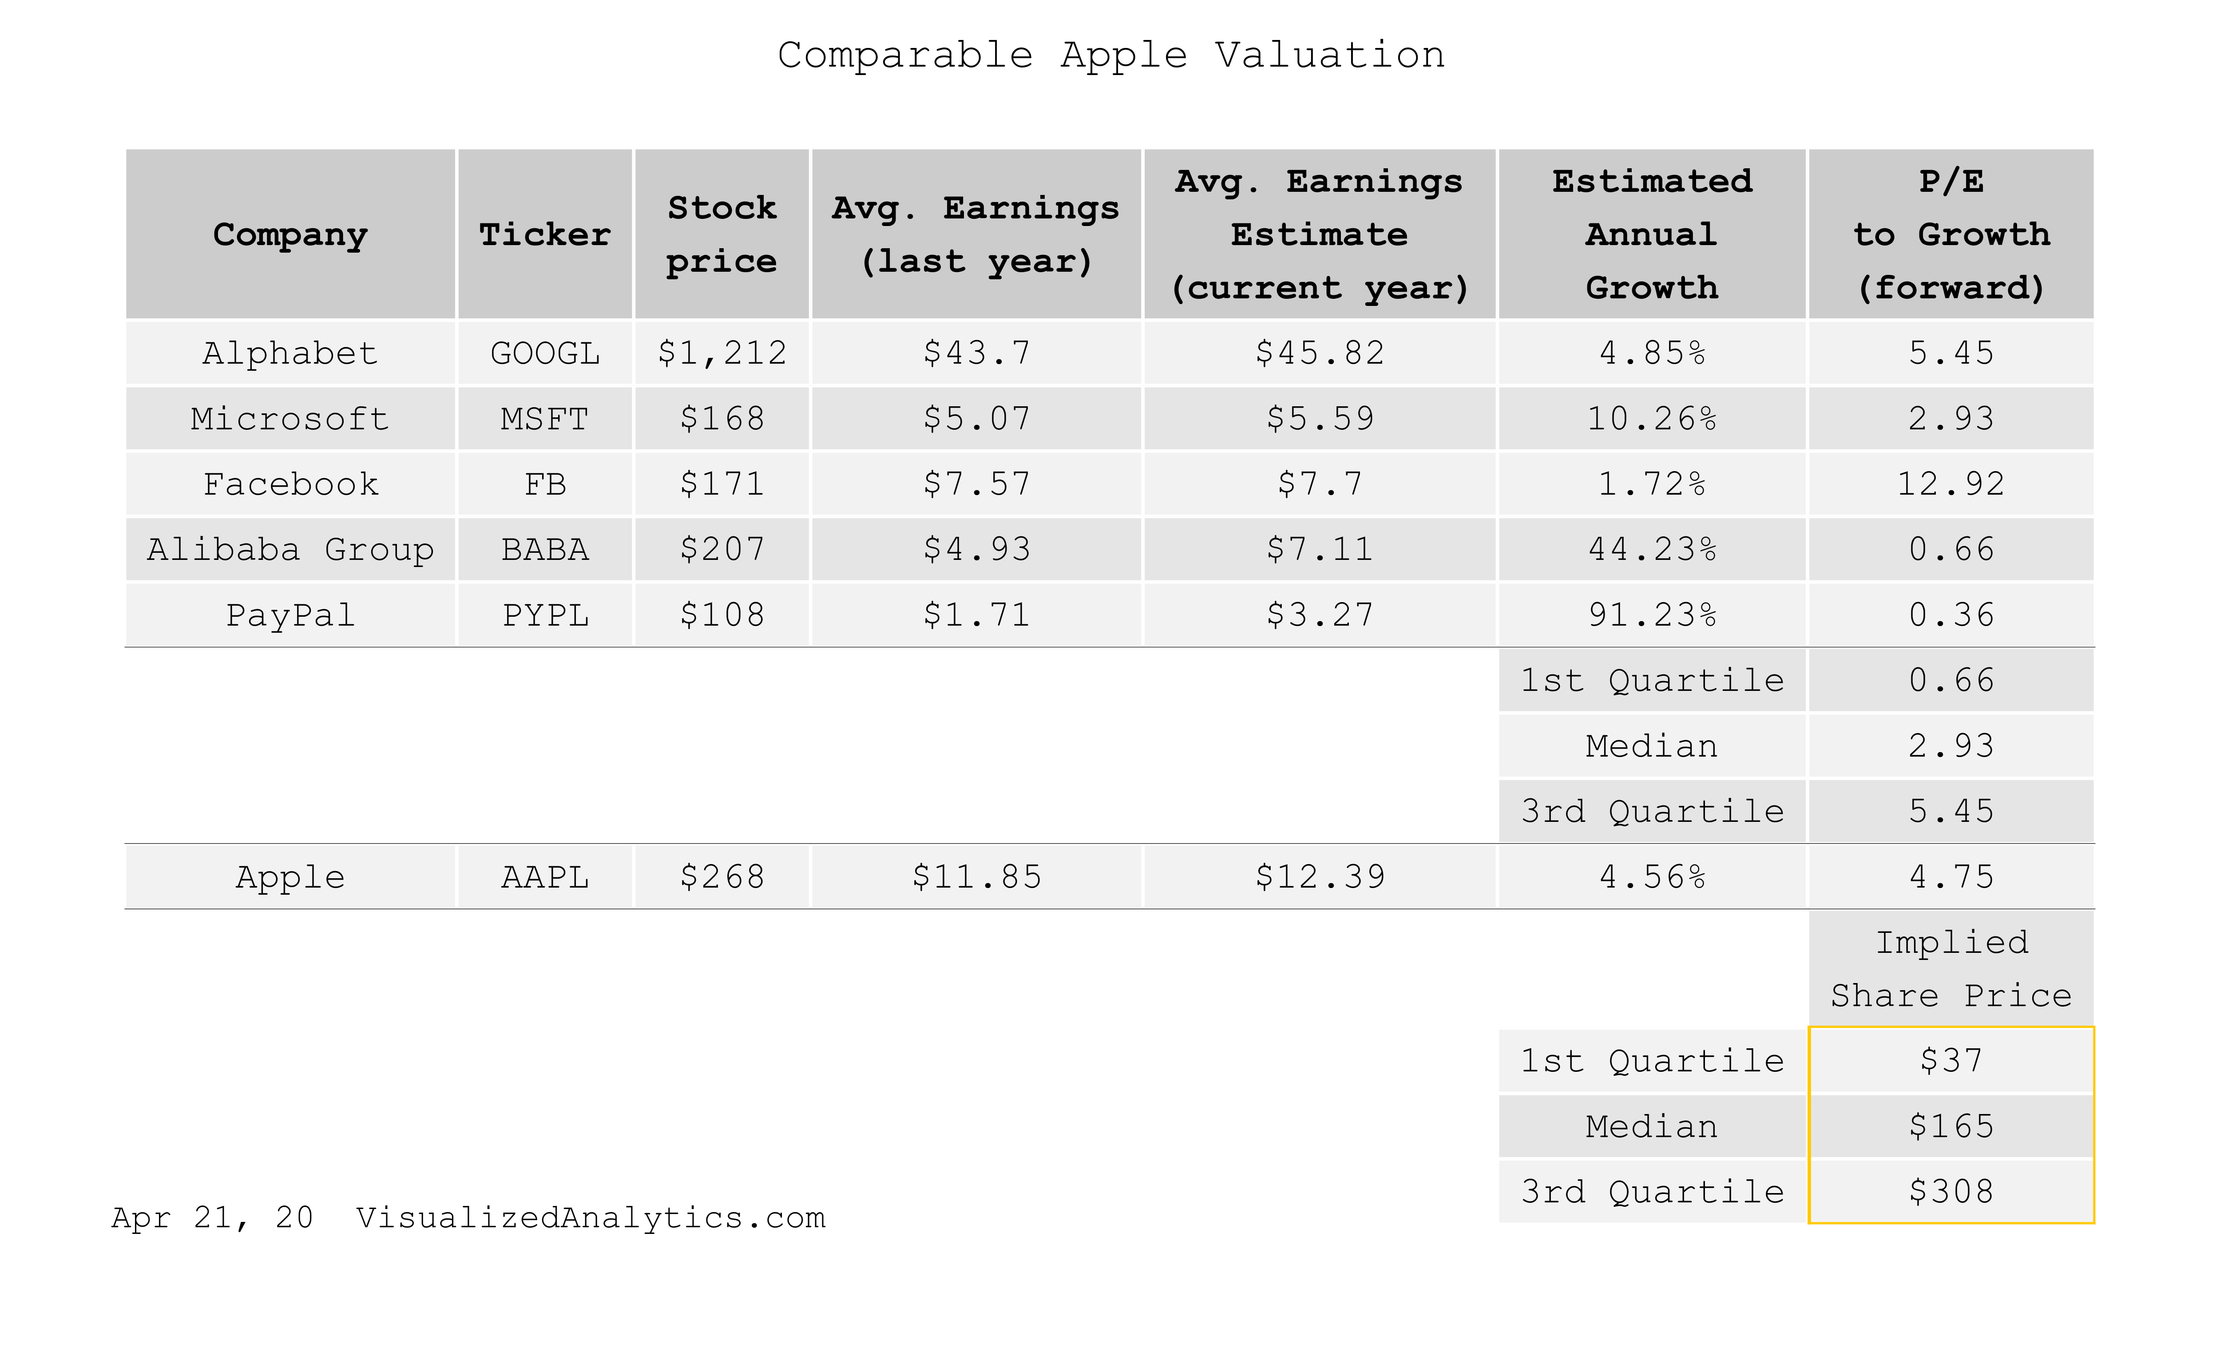Click the Ticker column header
Viewport: 2220px width, 1372px height.
click(x=544, y=235)
